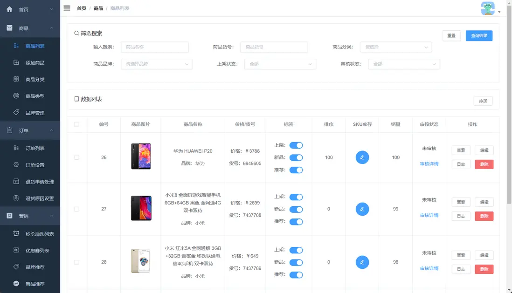Image resolution: width=512 pixels, height=293 pixels.
Task: Click the 订单设置 gear icon
Action: point(16,164)
